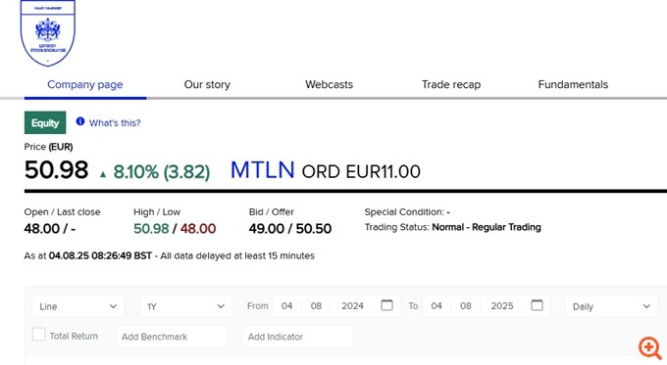Click the green price up-arrow indicator
The height and width of the screenshot is (365, 667).
click(103, 174)
